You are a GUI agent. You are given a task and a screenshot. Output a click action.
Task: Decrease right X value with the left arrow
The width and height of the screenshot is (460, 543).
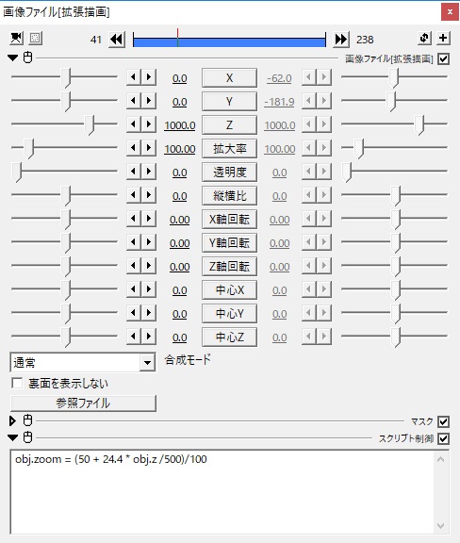pyautogui.click(x=309, y=77)
